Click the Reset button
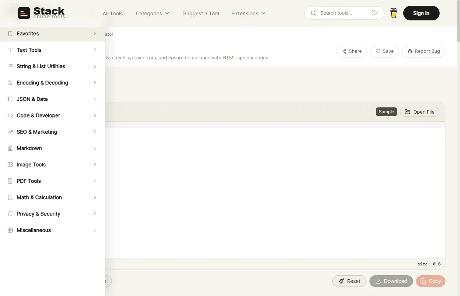This screenshot has height=296, width=460. [349, 281]
